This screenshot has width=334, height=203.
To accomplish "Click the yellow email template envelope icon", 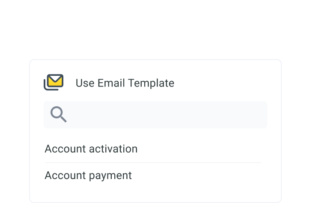I will coord(54,82).
